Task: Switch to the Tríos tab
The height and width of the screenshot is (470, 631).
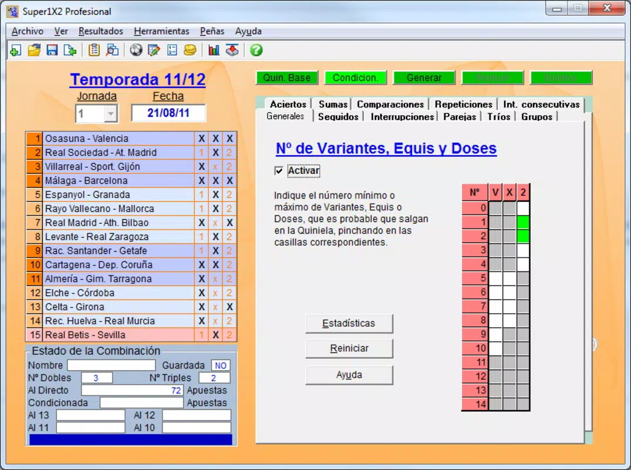Action: [x=498, y=117]
